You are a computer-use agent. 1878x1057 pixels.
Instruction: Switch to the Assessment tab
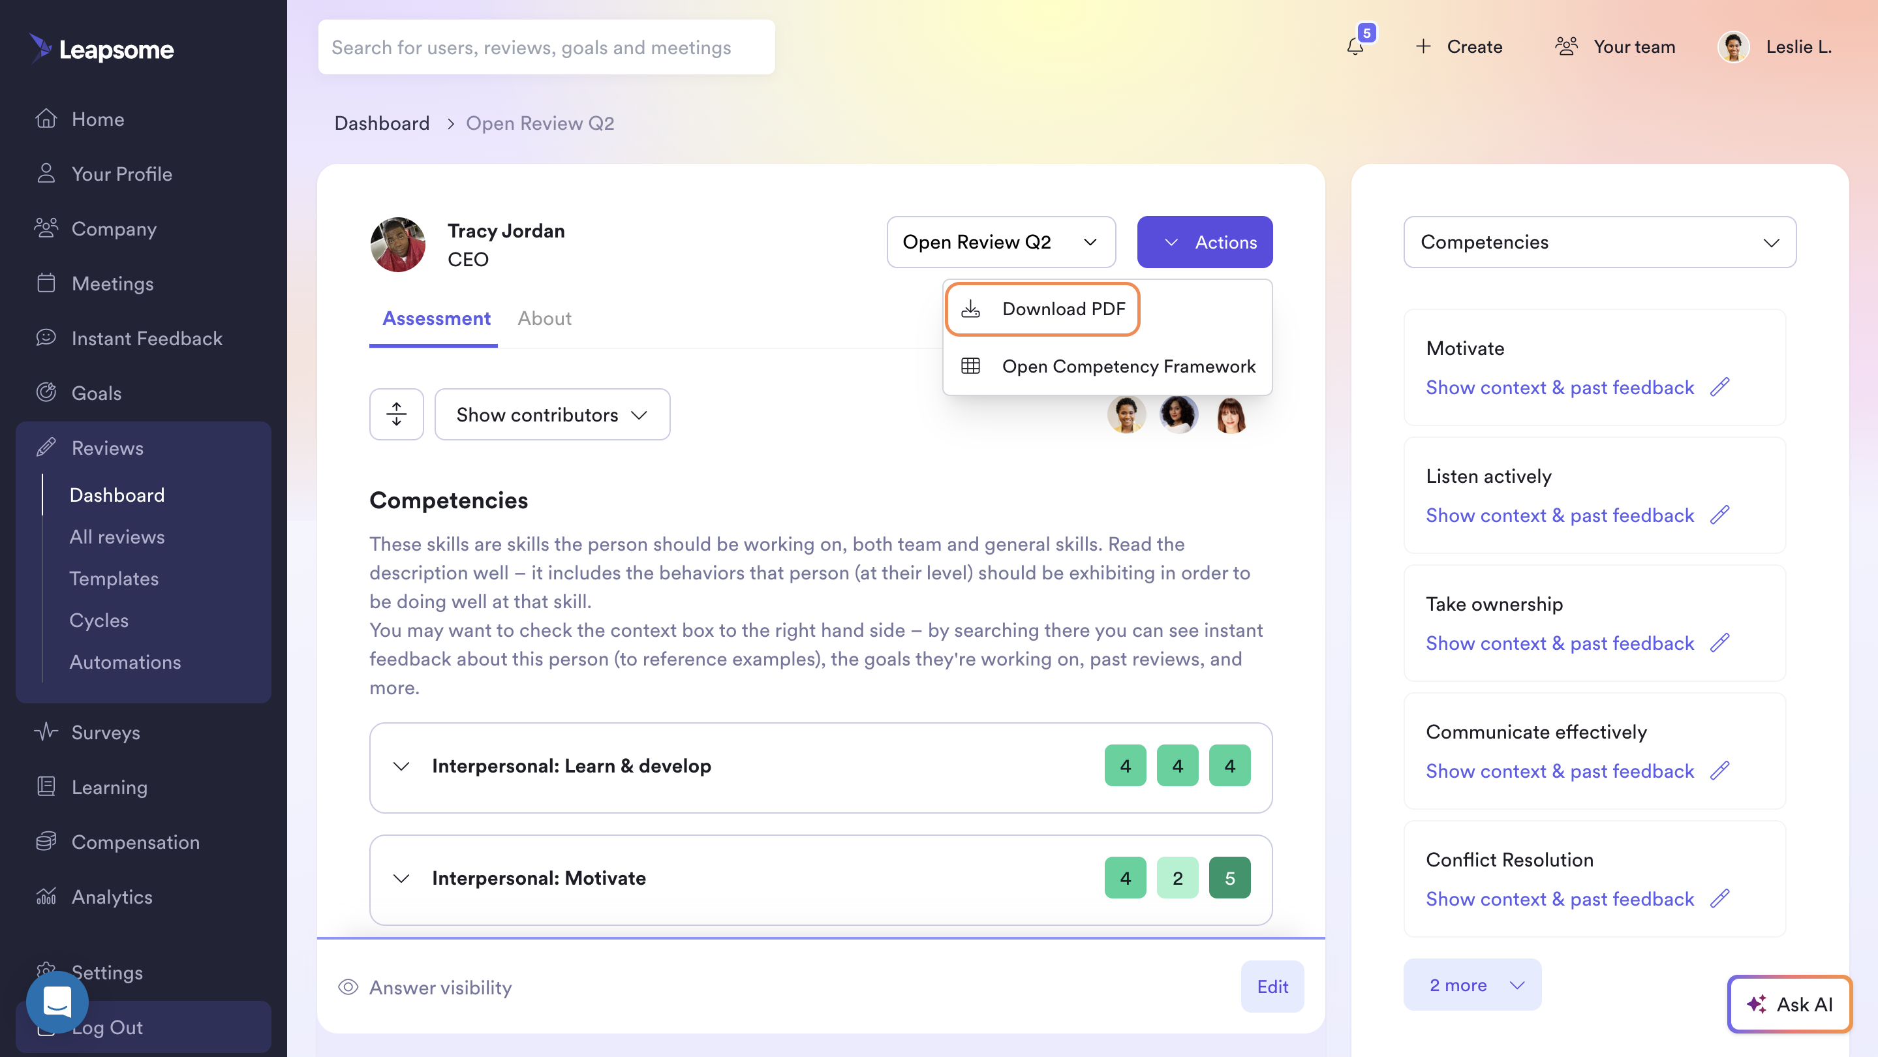tap(436, 318)
